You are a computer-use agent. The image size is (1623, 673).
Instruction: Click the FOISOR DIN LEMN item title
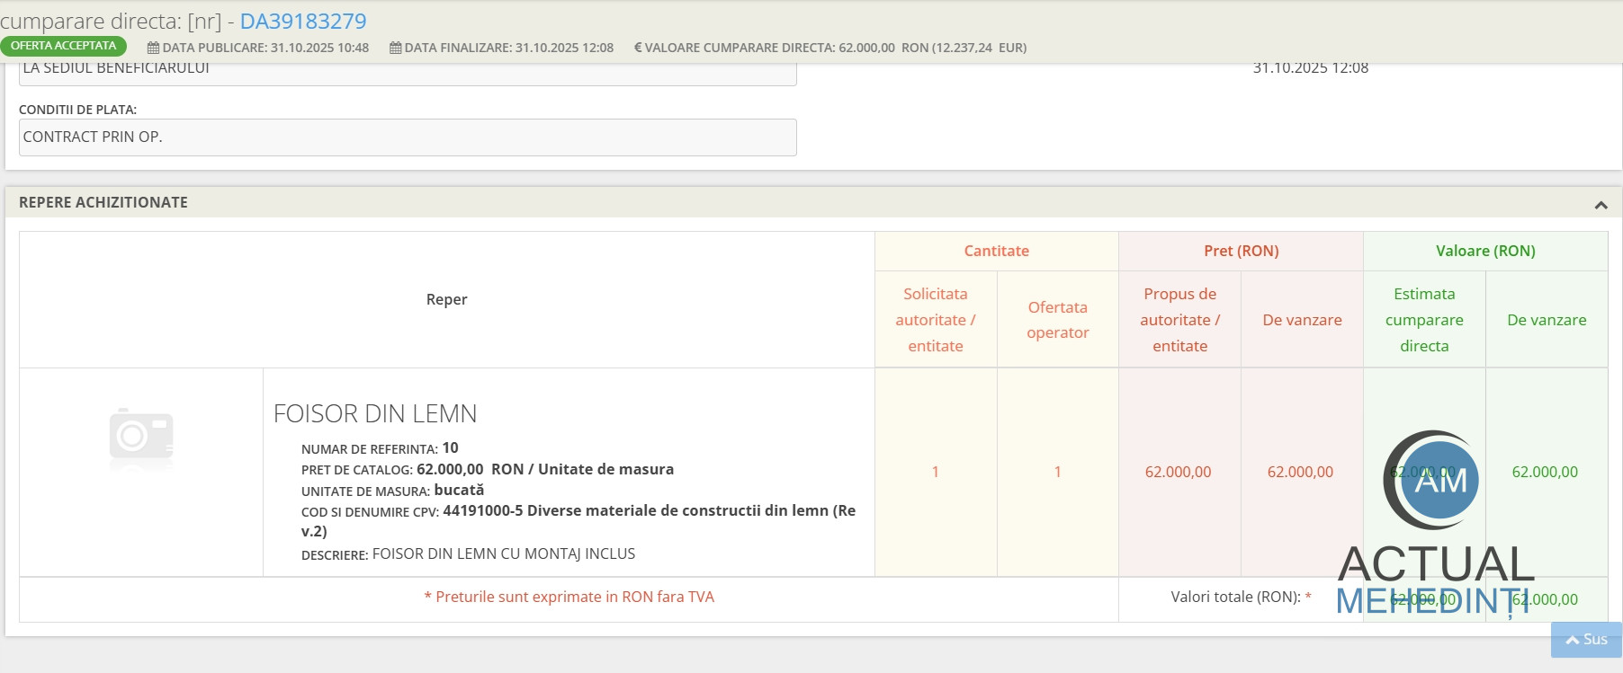[x=375, y=413]
